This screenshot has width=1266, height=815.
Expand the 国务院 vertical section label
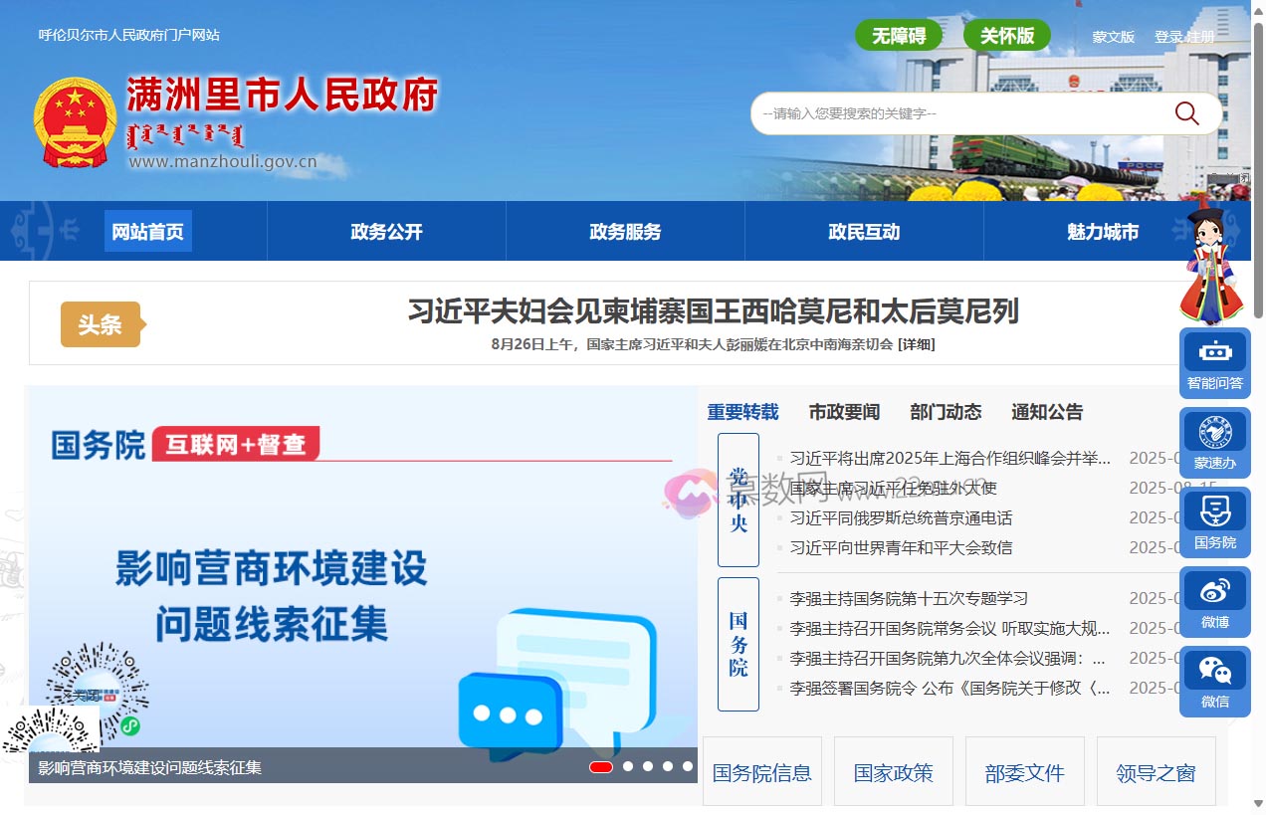coord(738,643)
